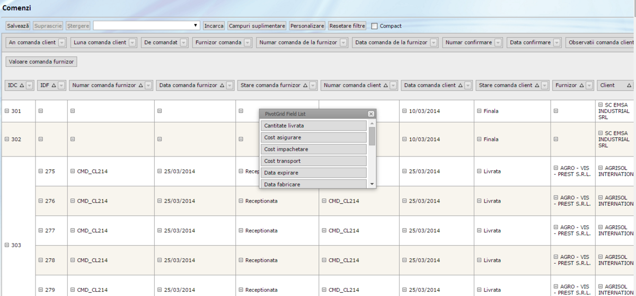Click filter icon on An comanda client
This screenshot has height=296, width=636.
(61, 42)
